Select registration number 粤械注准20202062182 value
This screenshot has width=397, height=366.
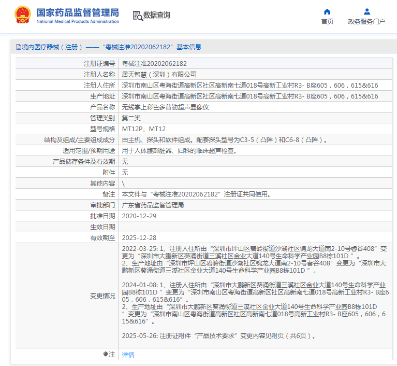tap(154, 63)
